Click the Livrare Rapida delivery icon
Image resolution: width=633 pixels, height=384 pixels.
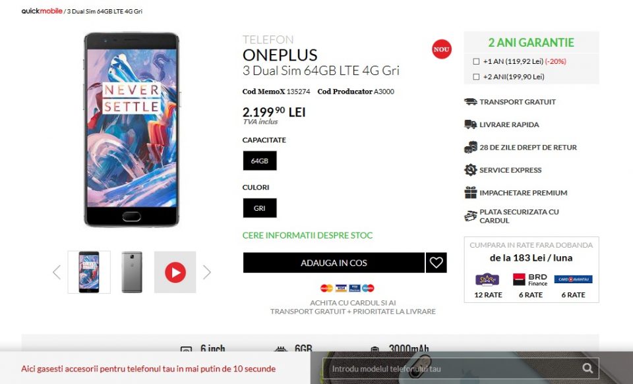(x=470, y=124)
